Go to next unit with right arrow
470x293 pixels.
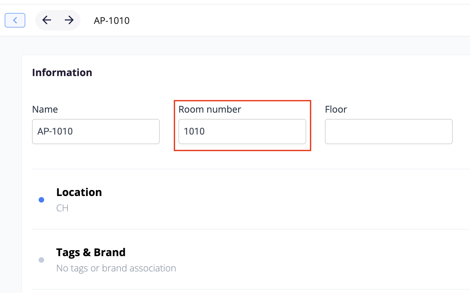pos(69,20)
